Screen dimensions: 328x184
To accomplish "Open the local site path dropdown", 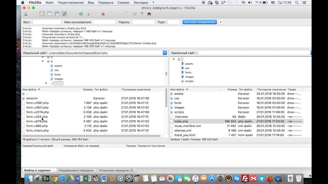I will [165, 53].
